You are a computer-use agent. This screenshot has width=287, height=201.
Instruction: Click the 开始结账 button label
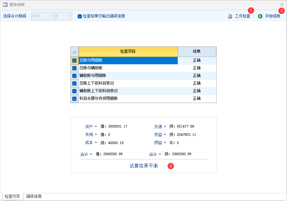pos(273,16)
